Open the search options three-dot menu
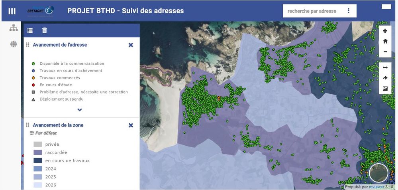Viewport: 398px width, 190px height. coord(349,11)
